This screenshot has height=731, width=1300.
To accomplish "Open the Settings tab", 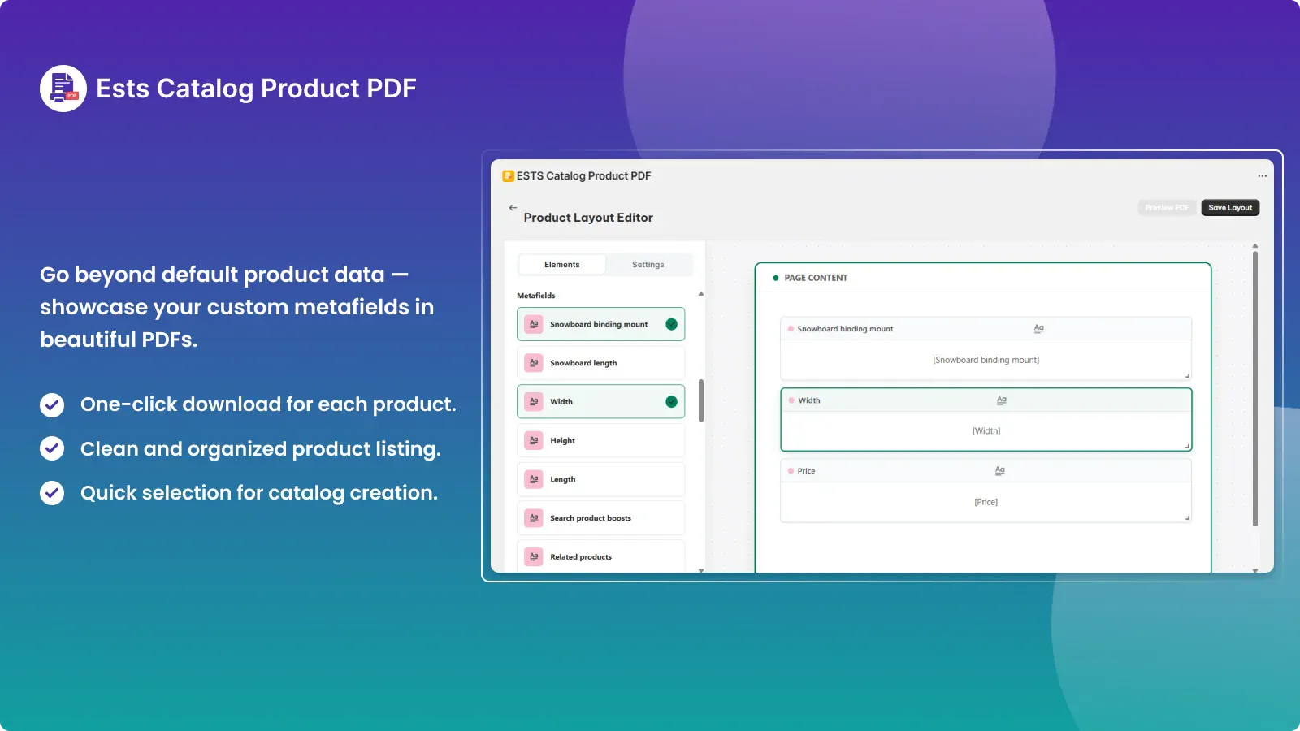I will click(648, 265).
